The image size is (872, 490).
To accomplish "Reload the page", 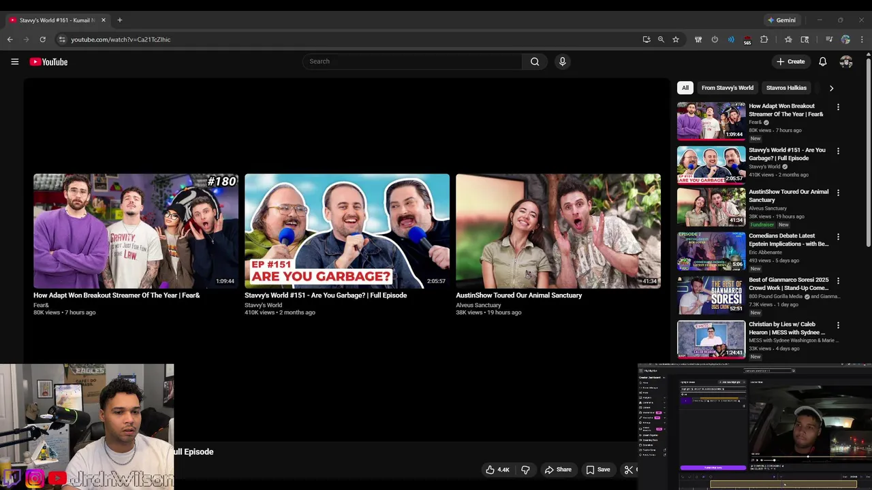I will click(42, 39).
